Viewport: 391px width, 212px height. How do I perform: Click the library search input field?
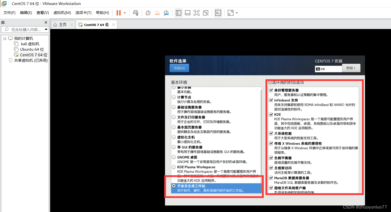[23, 29]
